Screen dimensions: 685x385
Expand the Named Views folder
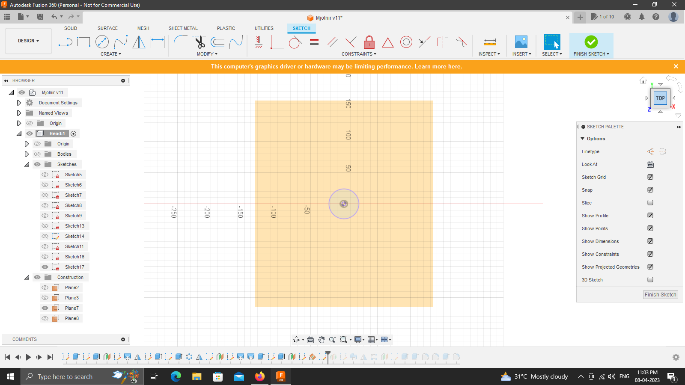click(x=19, y=113)
